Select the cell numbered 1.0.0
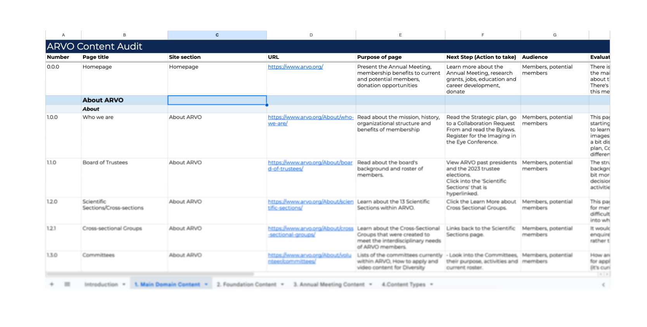This screenshot has height=327, width=647. [64, 136]
